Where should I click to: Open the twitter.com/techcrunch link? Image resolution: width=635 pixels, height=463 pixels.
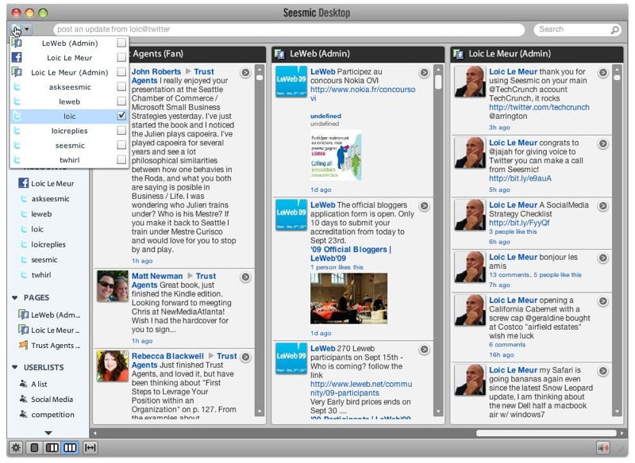click(539, 107)
